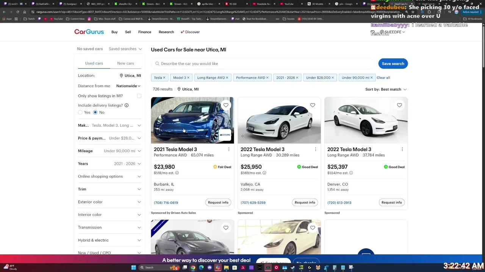Click the Describe the car search field

[x=263, y=63]
